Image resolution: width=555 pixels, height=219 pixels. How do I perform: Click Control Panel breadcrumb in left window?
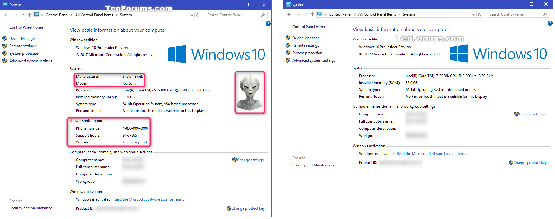pos(57,15)
